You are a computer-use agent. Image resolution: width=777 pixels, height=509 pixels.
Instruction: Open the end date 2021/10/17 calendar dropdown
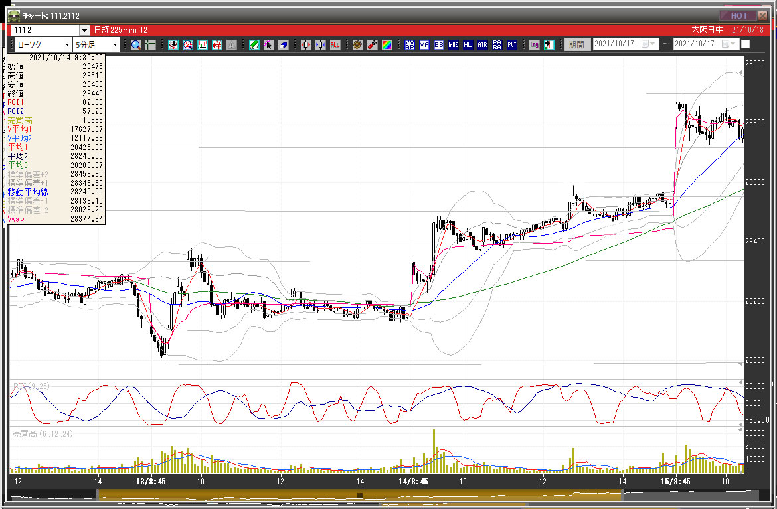(x=729, y=44)
